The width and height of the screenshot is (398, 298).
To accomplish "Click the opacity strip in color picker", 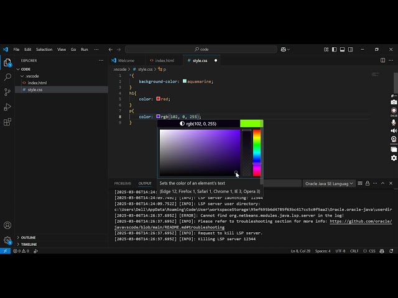I will (246, 153).
